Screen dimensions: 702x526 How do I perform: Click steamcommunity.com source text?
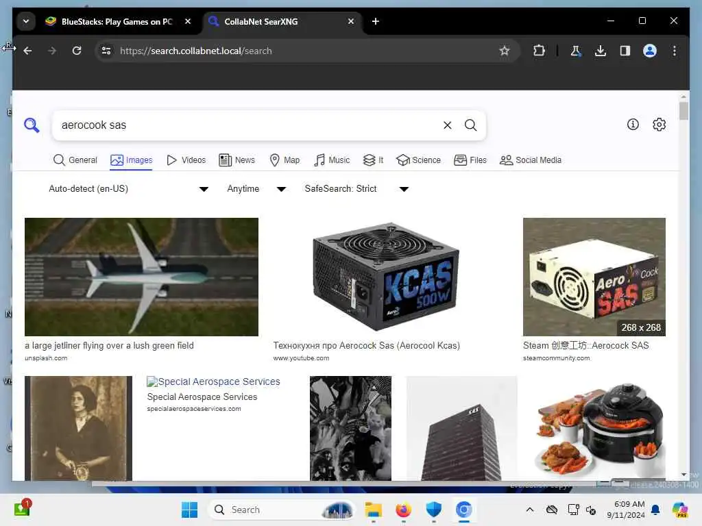[x=557, y=358]
